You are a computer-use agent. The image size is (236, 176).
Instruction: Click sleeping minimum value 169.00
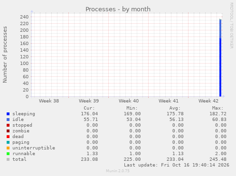pos(132,114)
